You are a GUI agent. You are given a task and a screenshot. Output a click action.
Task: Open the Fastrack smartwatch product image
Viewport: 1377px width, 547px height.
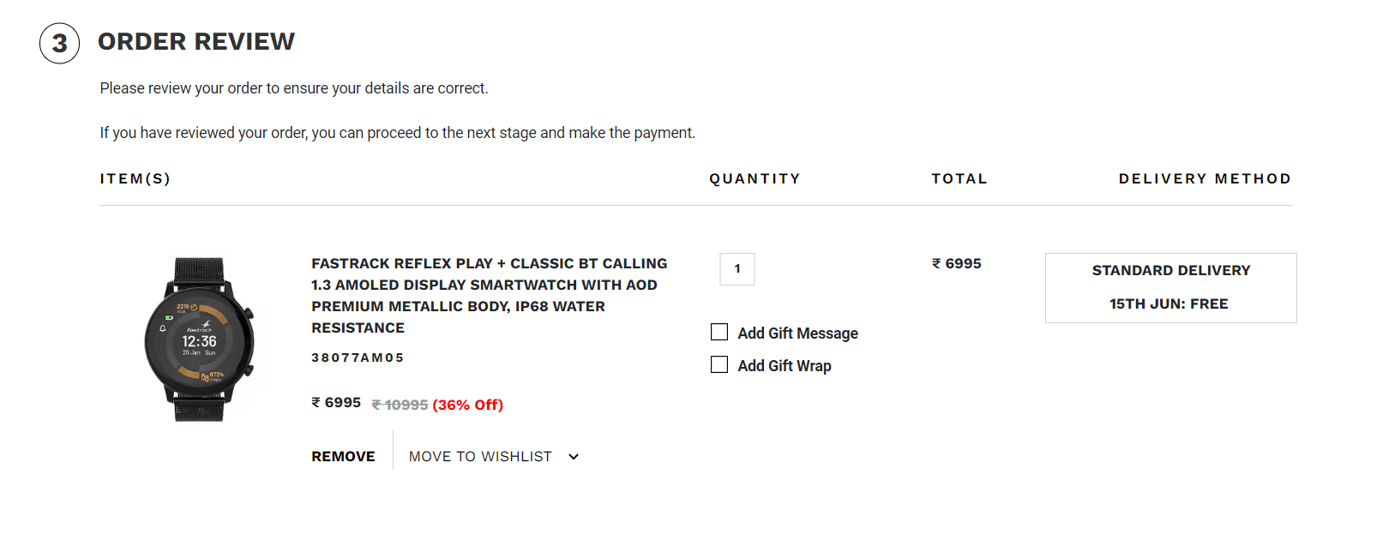tap(199, 340)
